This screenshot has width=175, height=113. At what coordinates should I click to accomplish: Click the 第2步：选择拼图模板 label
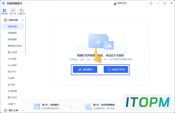click(x=104, y=105)
